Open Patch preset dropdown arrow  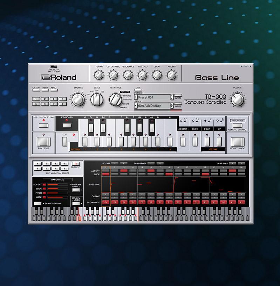click(x=136, y=105)
